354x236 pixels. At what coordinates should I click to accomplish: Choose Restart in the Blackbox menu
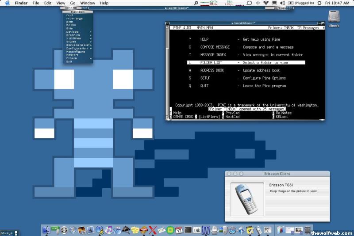click(x=72, y=55)
